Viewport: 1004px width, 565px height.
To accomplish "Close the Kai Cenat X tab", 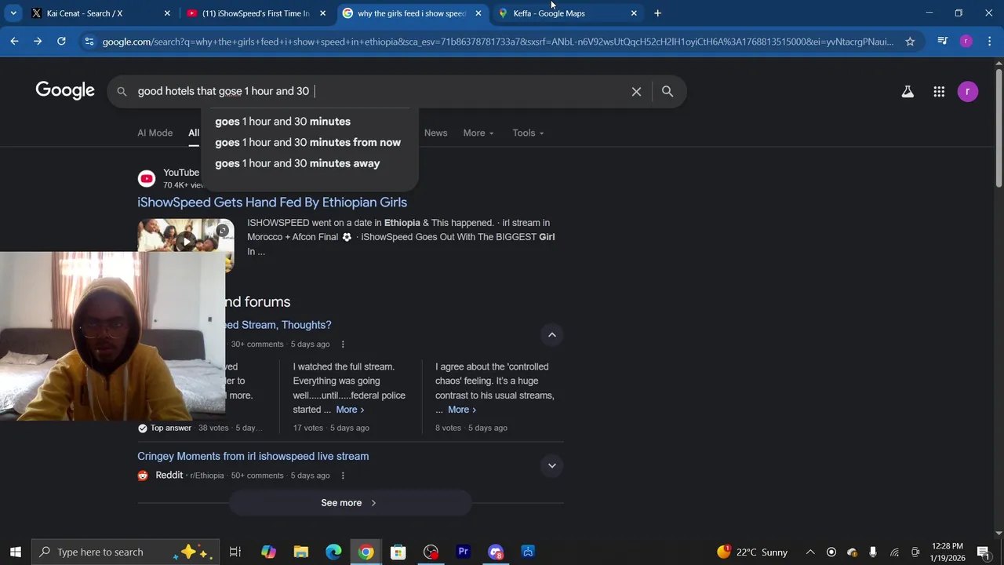I will click(167, 13).
